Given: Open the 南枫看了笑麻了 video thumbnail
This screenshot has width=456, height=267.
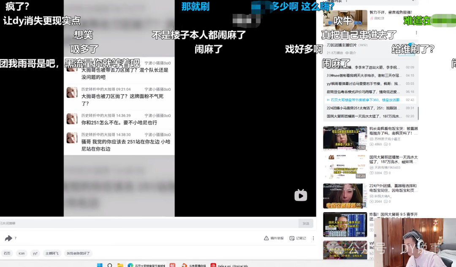Looking at the screenshot, I should 345,139.
